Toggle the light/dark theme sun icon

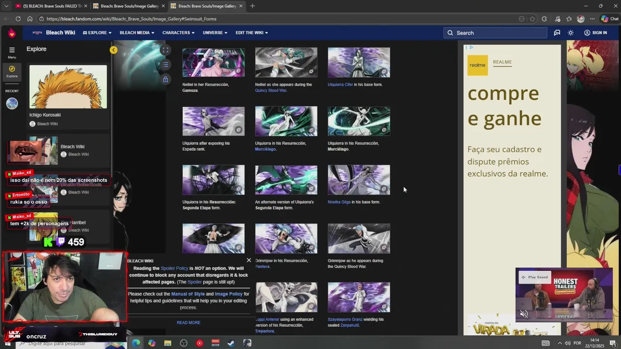pyautogui.click(x=571, y=33)
